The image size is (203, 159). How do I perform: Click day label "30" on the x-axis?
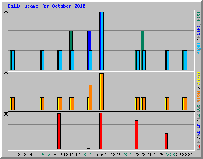click(184, 155)
